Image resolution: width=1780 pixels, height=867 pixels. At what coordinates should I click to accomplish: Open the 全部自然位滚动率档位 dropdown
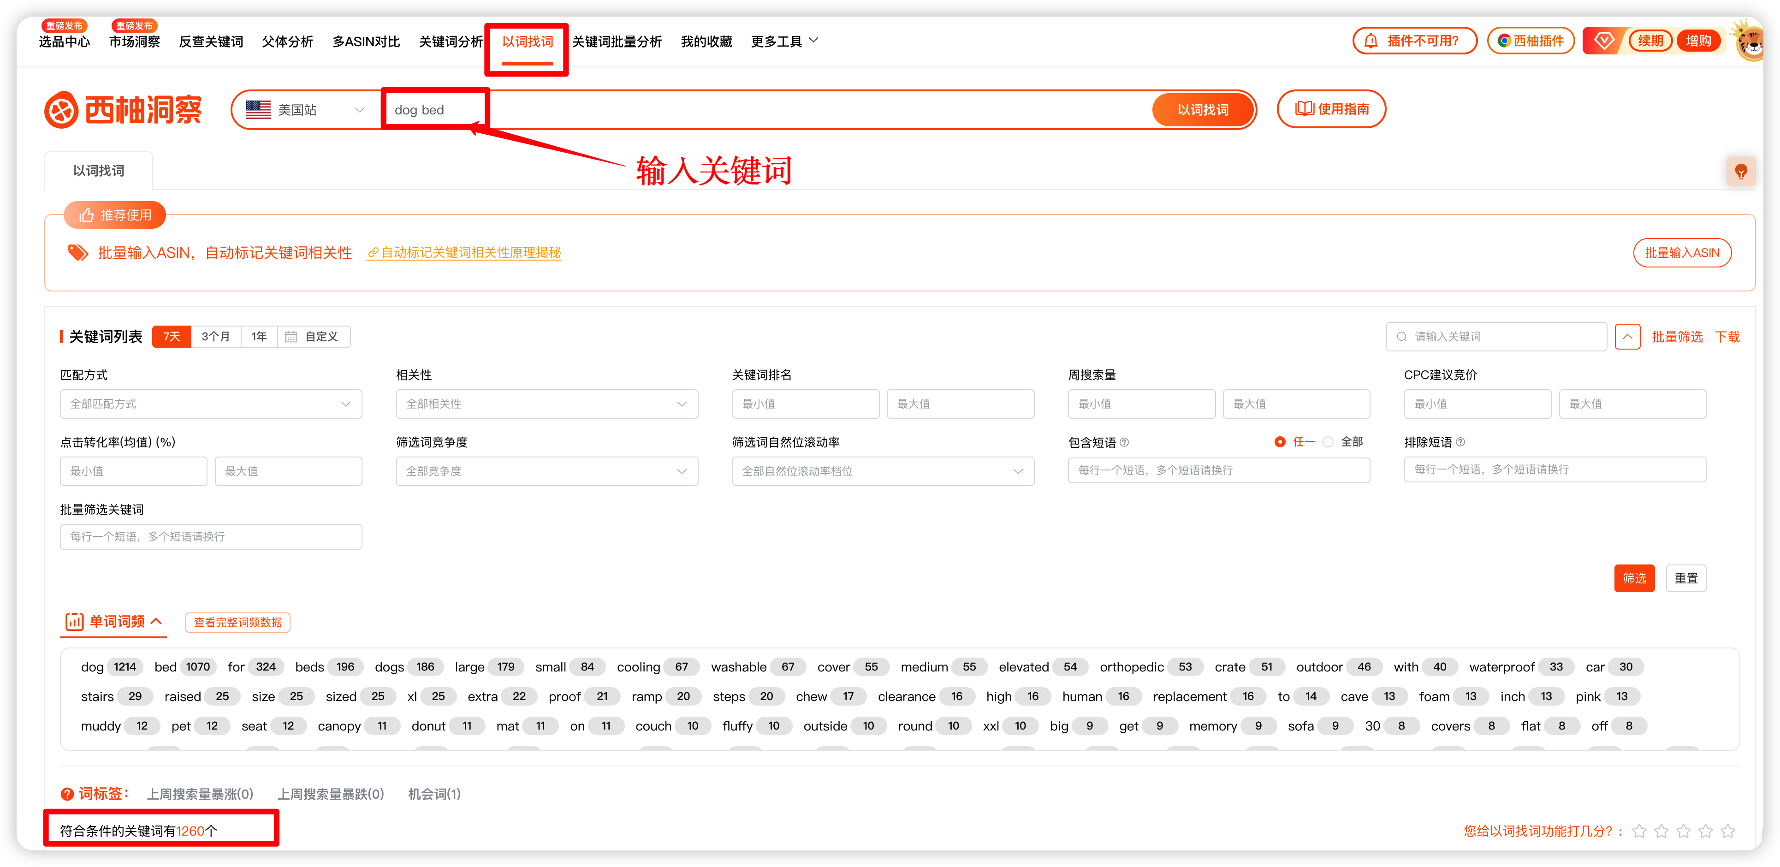(883, 471)
